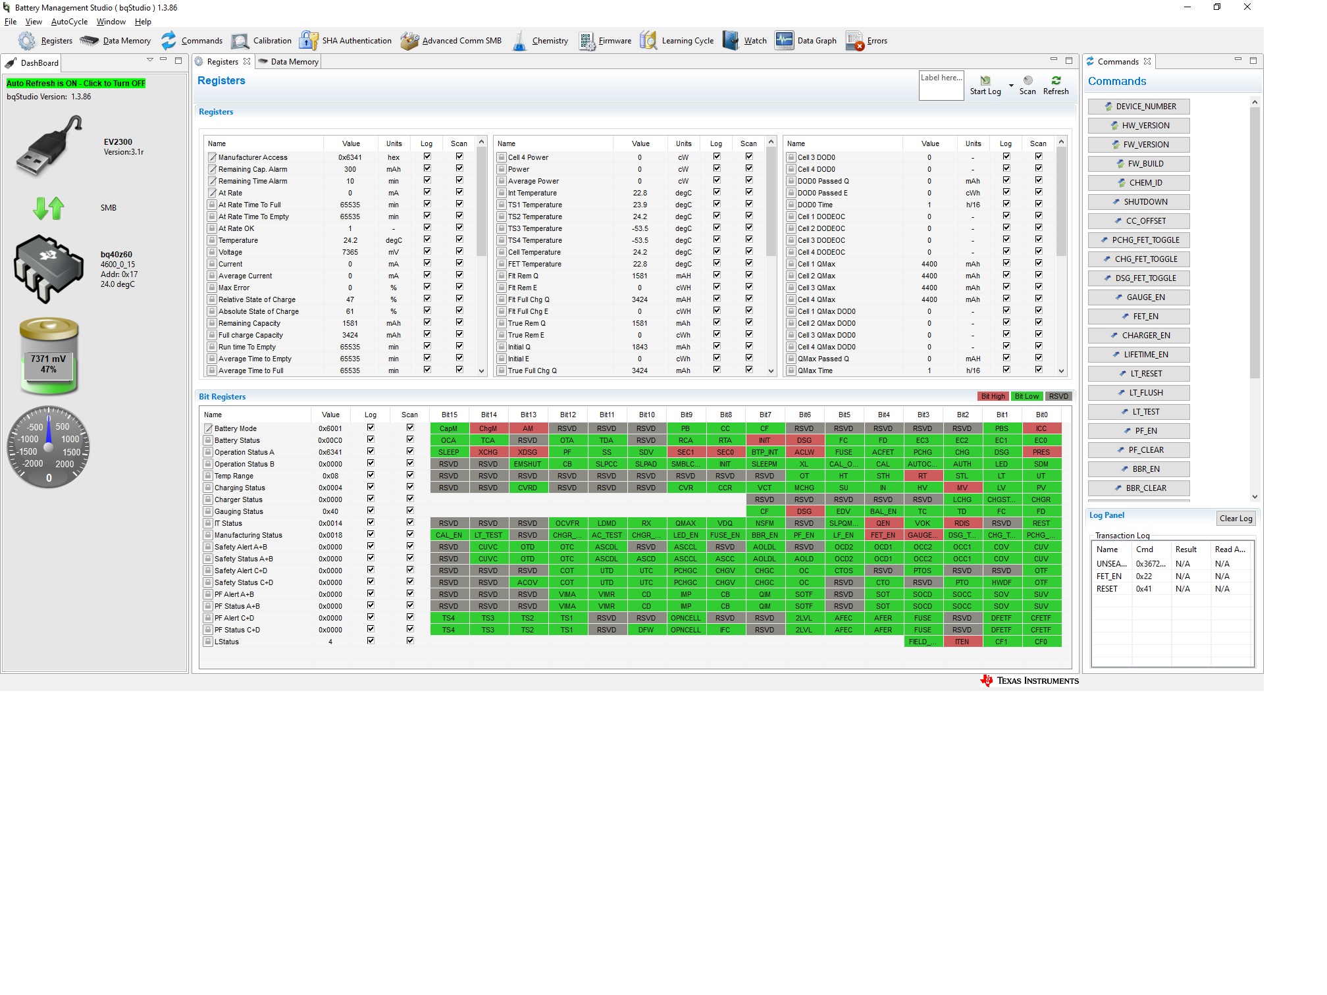Send the CHG_FET_TOGGLE command

(x=1139, y=259)
